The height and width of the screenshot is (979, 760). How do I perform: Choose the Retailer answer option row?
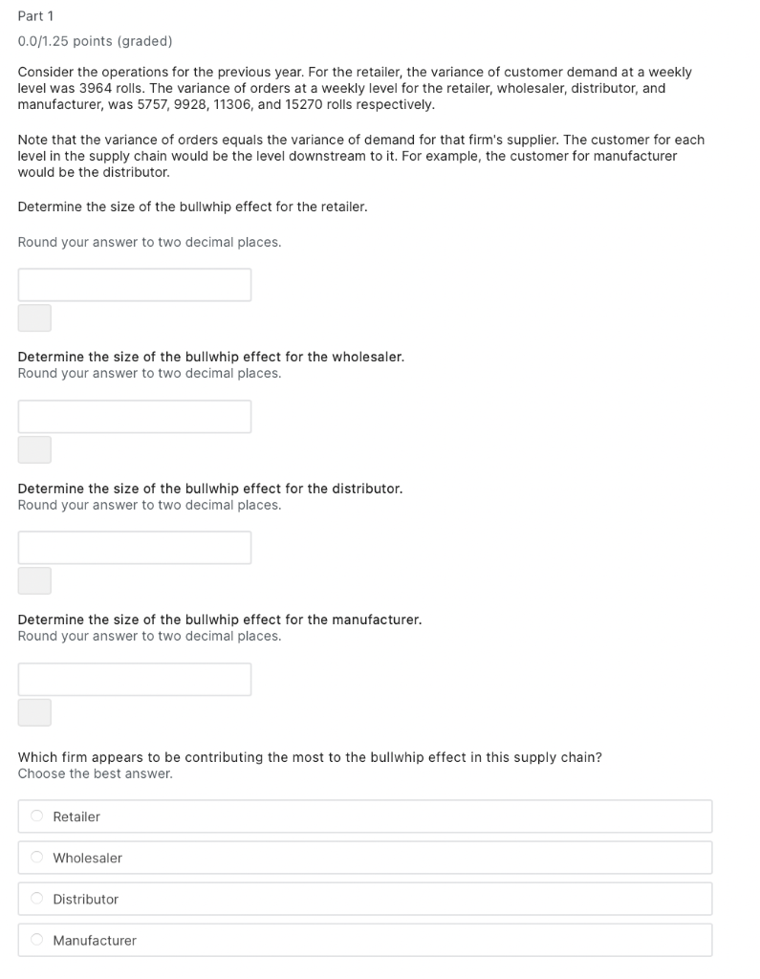pyautogui.click(x=364, y=816)
